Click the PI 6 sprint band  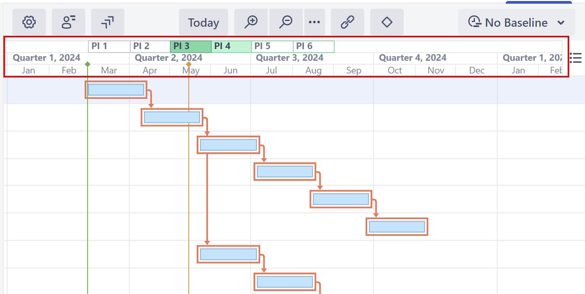click(x=314, y=46)
